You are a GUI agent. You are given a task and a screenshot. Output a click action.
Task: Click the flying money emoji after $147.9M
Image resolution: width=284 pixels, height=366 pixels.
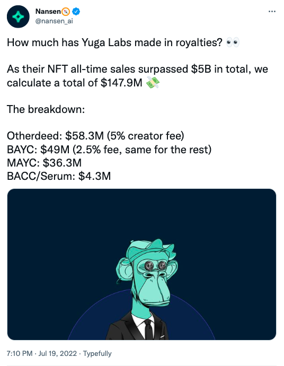coord(153,83)
